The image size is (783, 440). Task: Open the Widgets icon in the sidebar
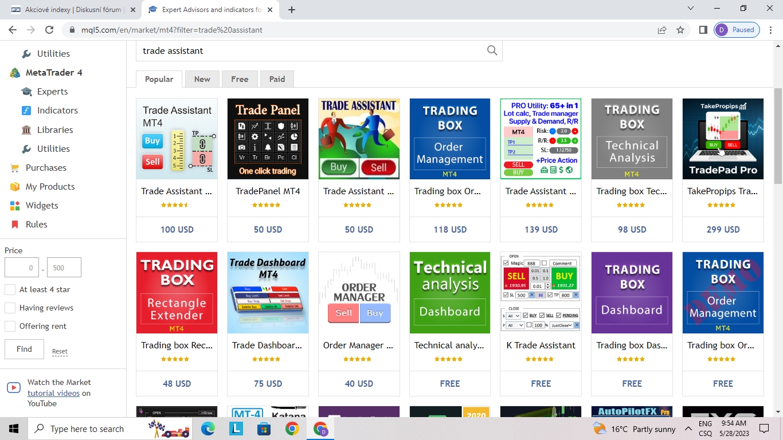15,206
